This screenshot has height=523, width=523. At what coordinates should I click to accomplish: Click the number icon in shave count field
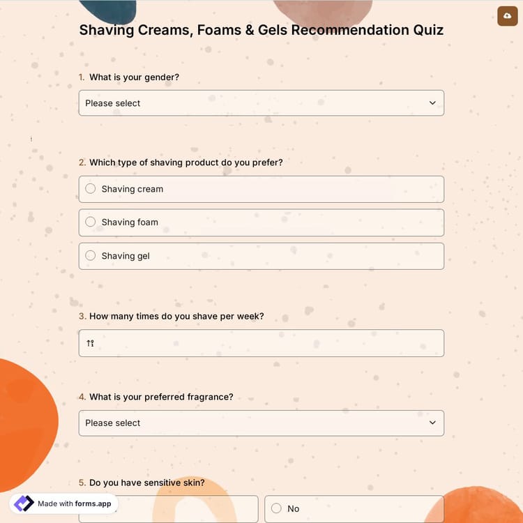click(x=90, y=343)
